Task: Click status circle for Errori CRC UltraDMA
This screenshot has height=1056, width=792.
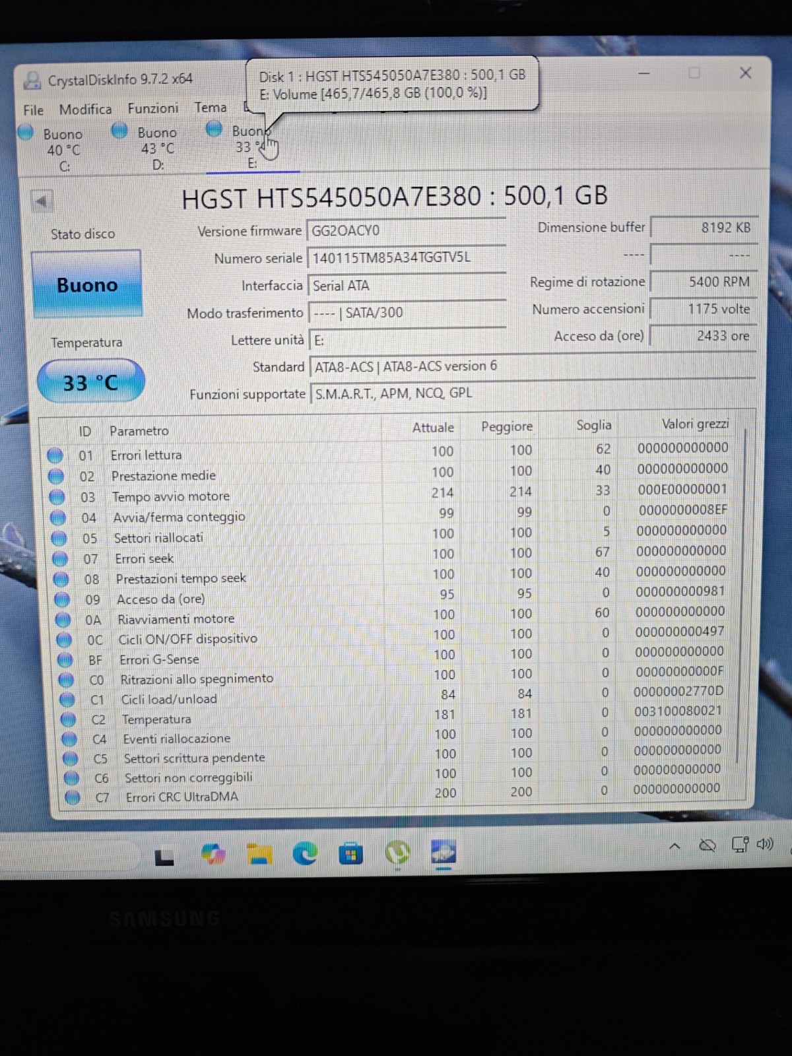Action: [x=73, y=797]
